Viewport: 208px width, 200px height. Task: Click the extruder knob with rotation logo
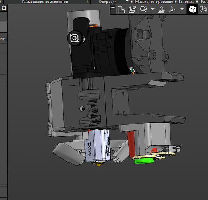point(75,38)
